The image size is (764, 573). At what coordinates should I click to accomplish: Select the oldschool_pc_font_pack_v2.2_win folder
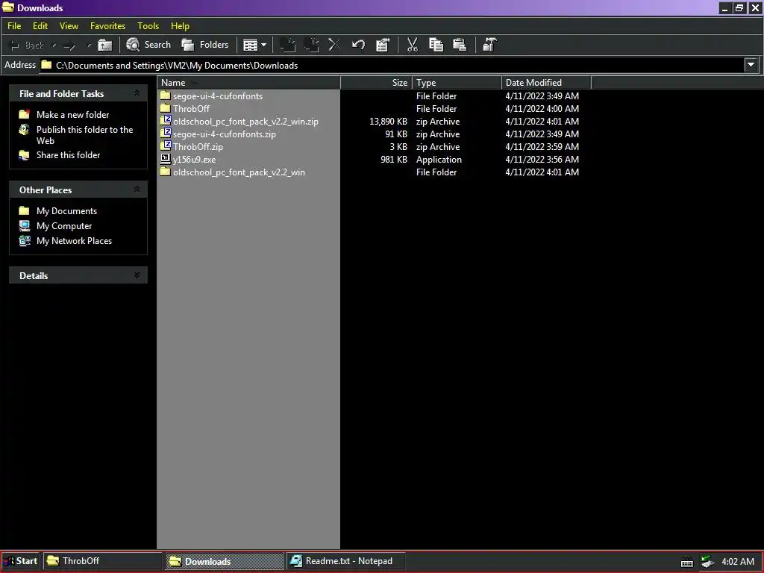tap(239, 172)
